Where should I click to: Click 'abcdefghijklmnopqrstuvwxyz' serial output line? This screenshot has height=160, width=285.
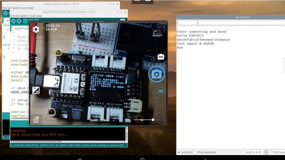pyautogui.click(x=203, y=40)
